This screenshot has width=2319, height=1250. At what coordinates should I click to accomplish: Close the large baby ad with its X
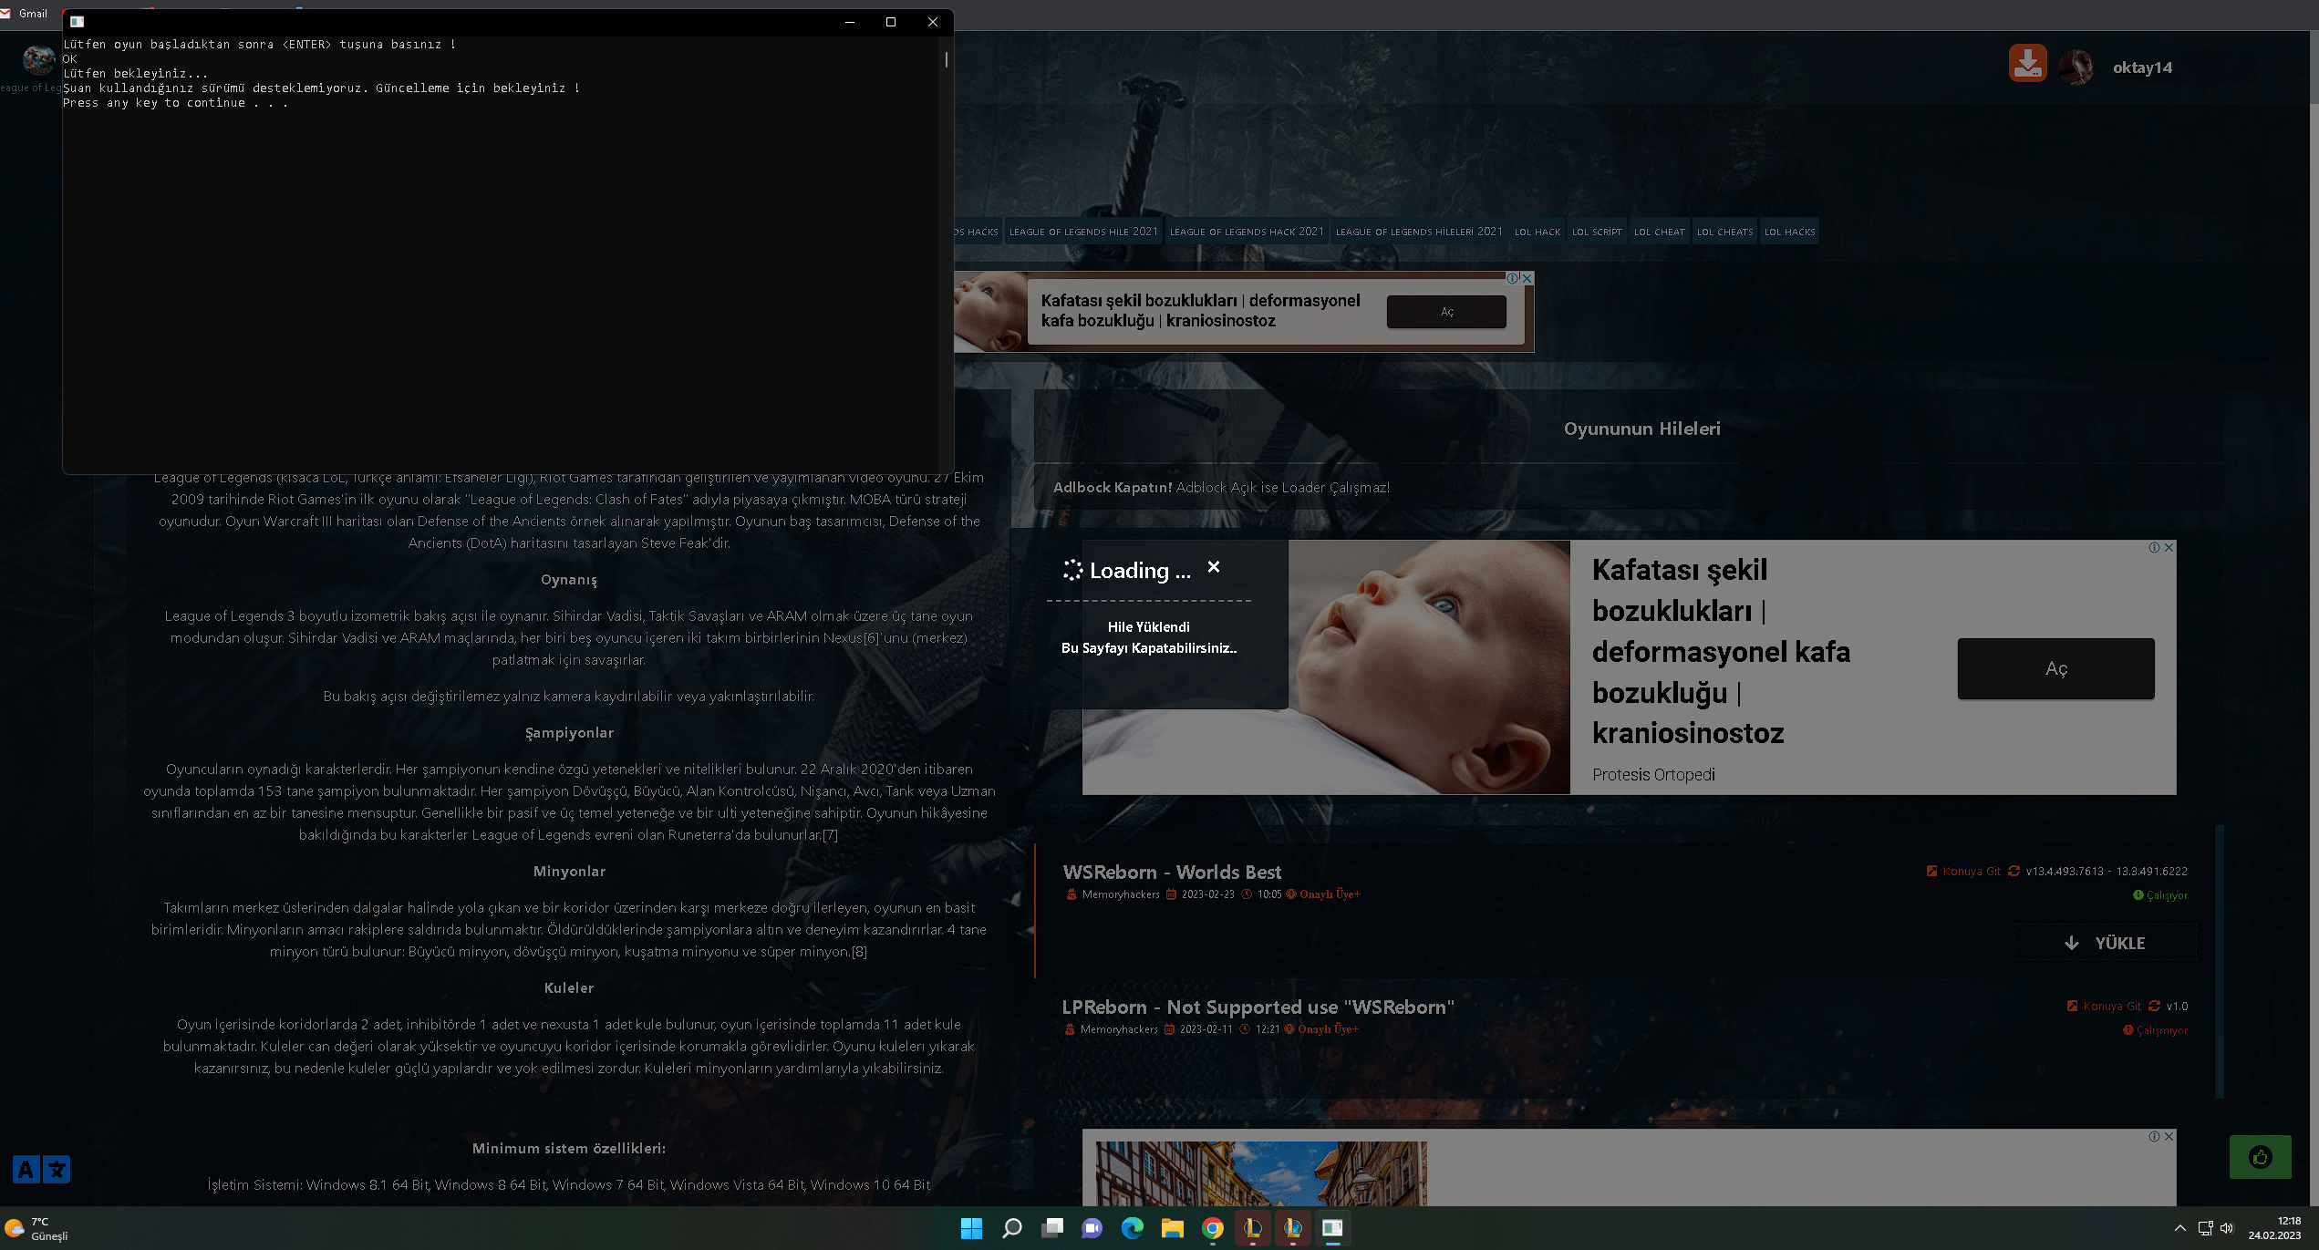(2169, 547)
